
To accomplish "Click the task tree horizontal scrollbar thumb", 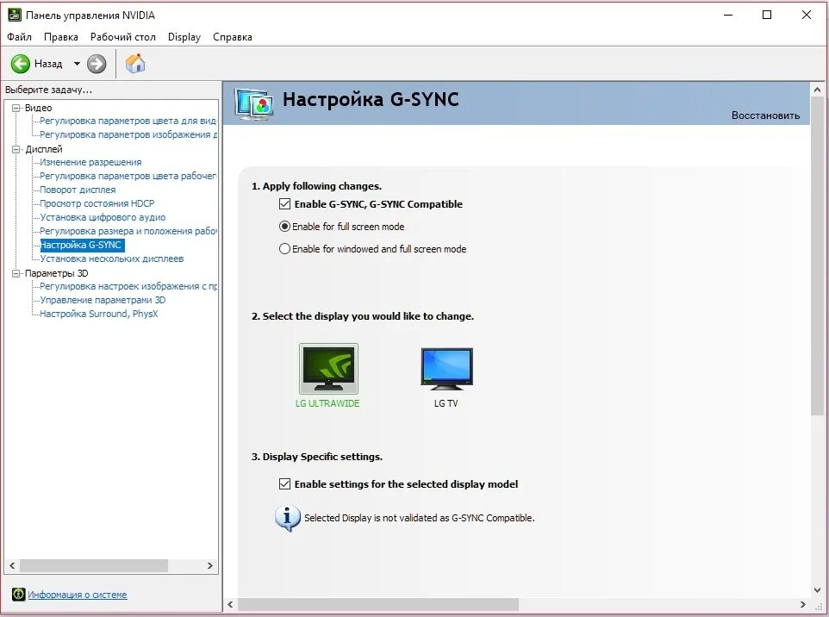I will click(94, 565).
